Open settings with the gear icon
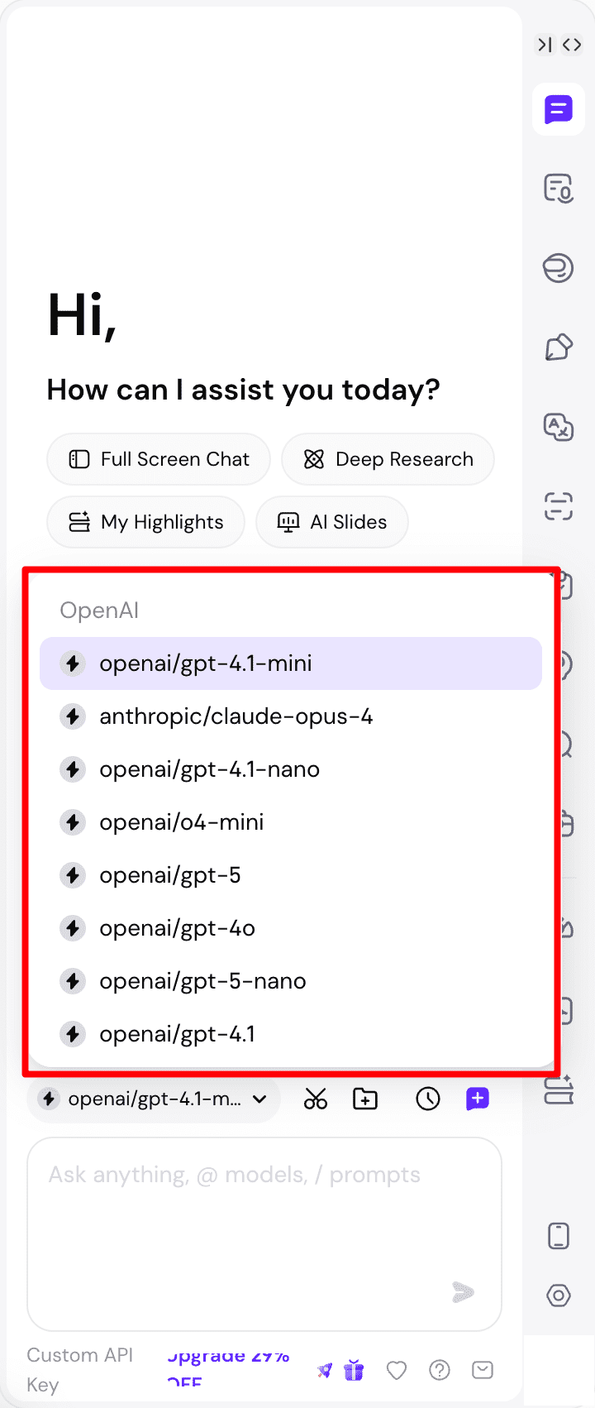595x1408 pixels. click(559, 1295)
